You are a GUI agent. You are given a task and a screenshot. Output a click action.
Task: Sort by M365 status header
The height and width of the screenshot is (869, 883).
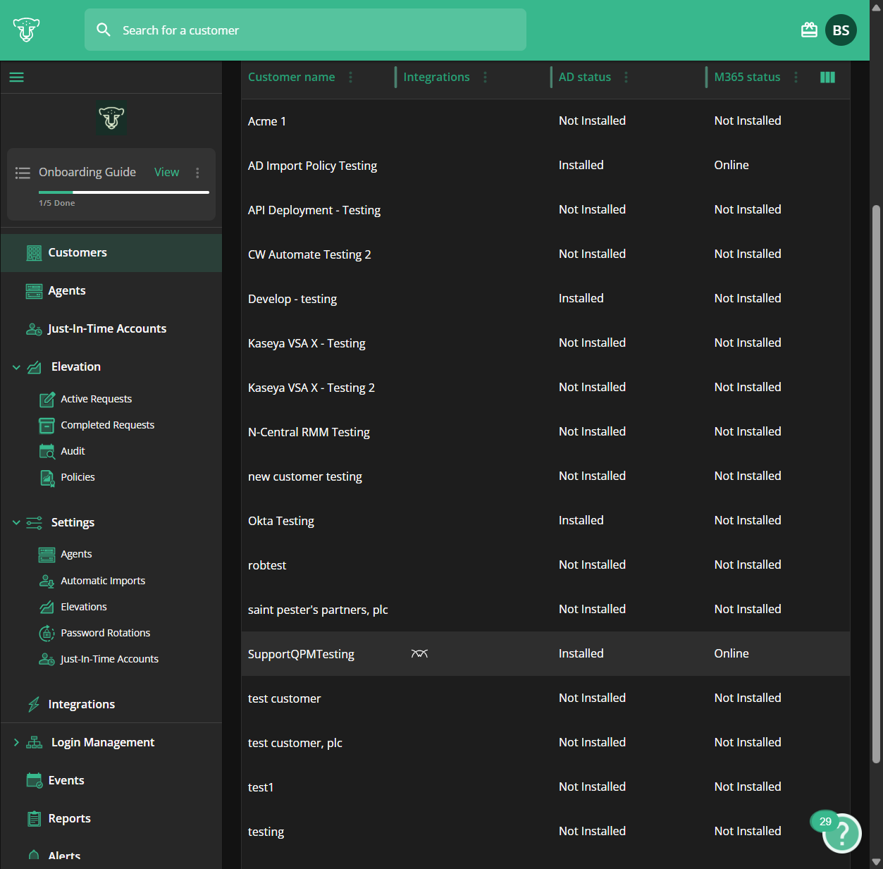click(x=747, y=78)
